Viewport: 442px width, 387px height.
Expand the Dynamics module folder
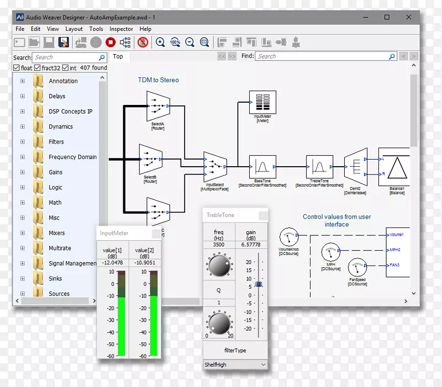(23, 126)
